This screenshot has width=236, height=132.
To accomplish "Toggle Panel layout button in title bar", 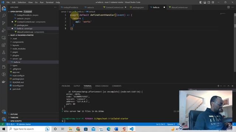I will [205, 2].
